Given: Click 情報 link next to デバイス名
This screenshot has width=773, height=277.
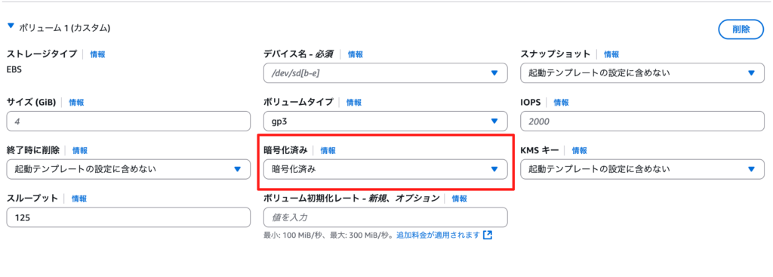Looking at the screenshot, I should coord(356,54).
